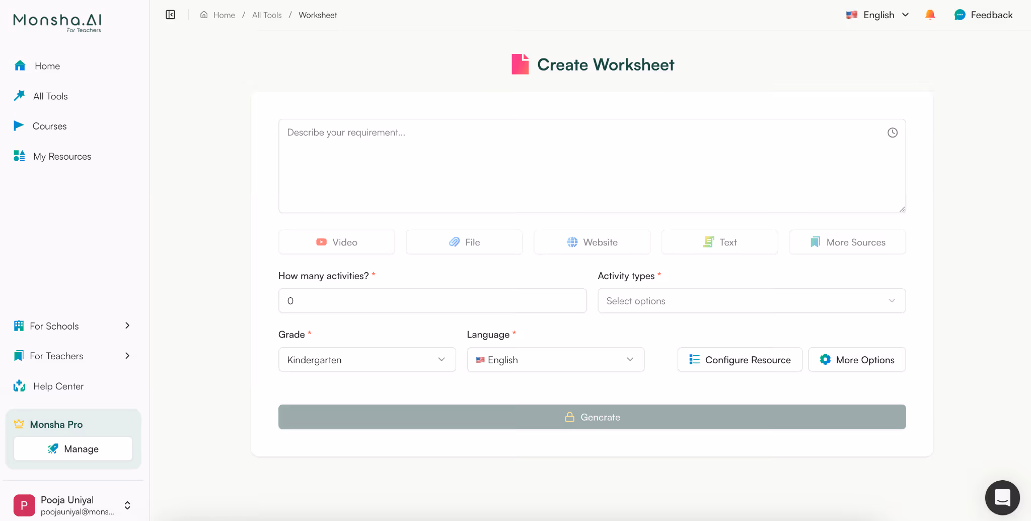Screen dimensions: 1031x521
Task: Open the Grade dropdown showing Kindergarten
Action: tap(366, 359)
